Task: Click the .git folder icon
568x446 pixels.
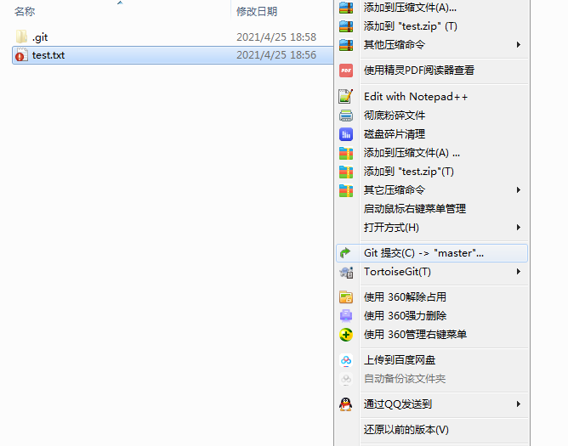Action: (21, 37)
